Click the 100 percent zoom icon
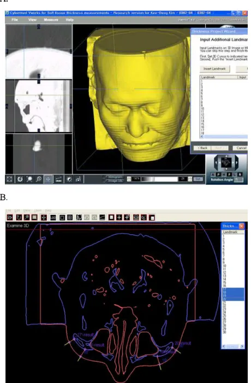The width and height of the screenshot is (251, 383). [53, 217]
